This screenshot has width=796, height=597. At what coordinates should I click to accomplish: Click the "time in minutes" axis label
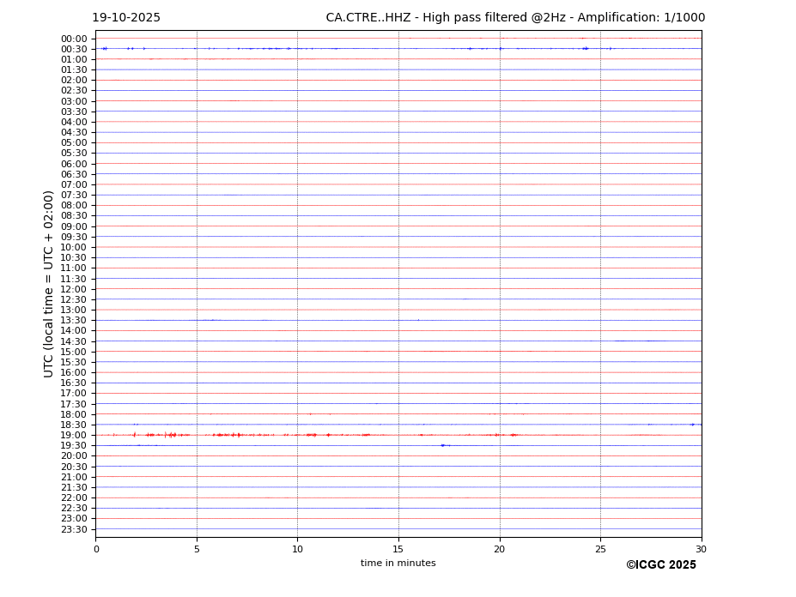point(398,564)
